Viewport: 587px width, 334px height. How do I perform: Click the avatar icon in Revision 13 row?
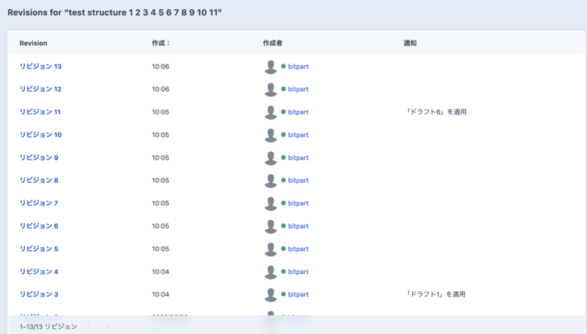click(x=271, y=67)
